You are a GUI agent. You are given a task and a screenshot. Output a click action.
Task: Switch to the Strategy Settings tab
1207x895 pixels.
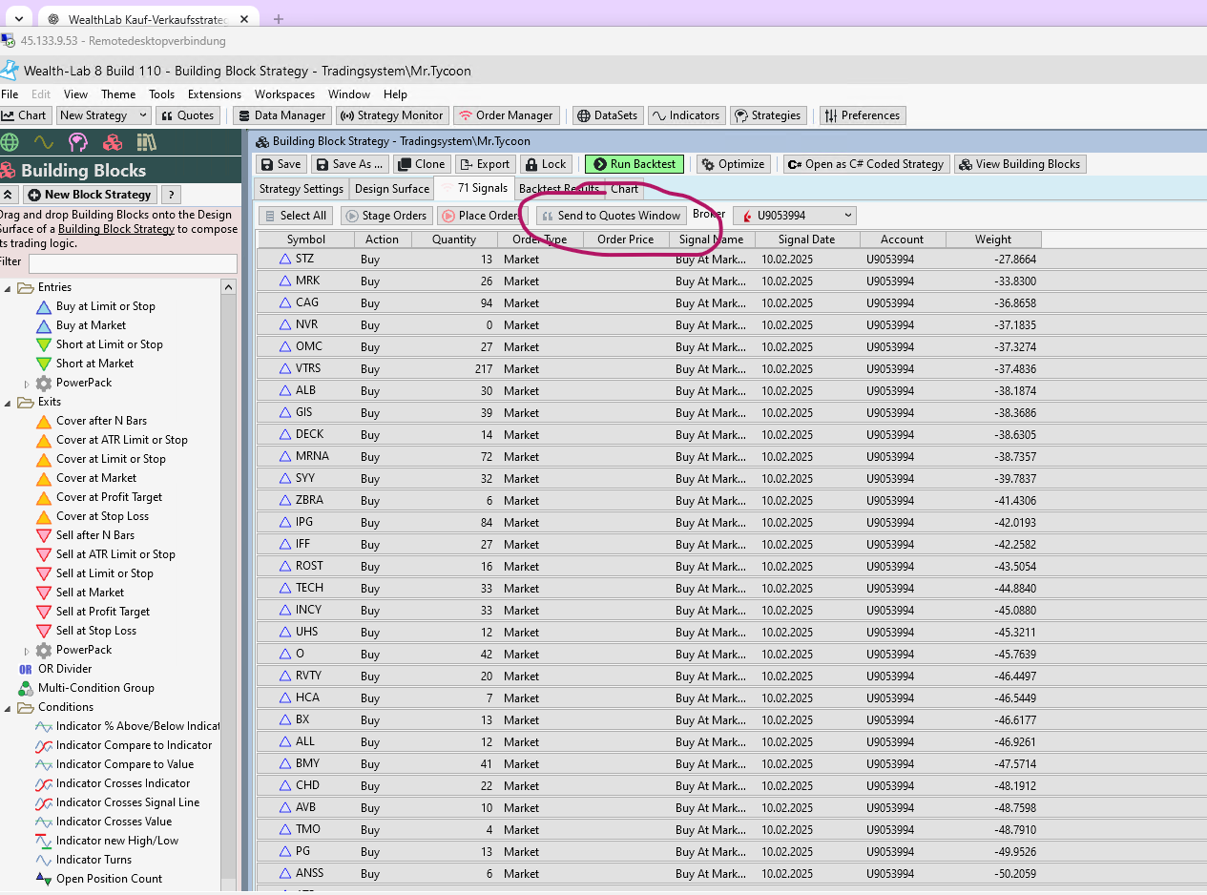tap(301, 189)
